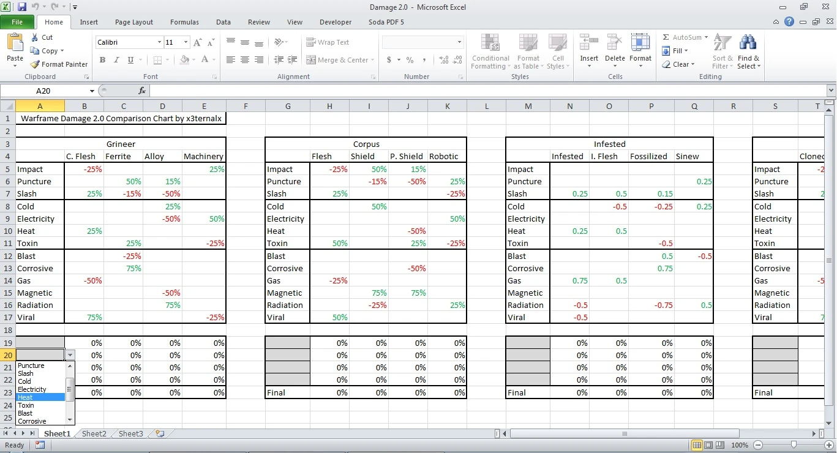The image size is (837, 453).
Task: Switch to Page Layout view in status bar
Action: [710, 445]
